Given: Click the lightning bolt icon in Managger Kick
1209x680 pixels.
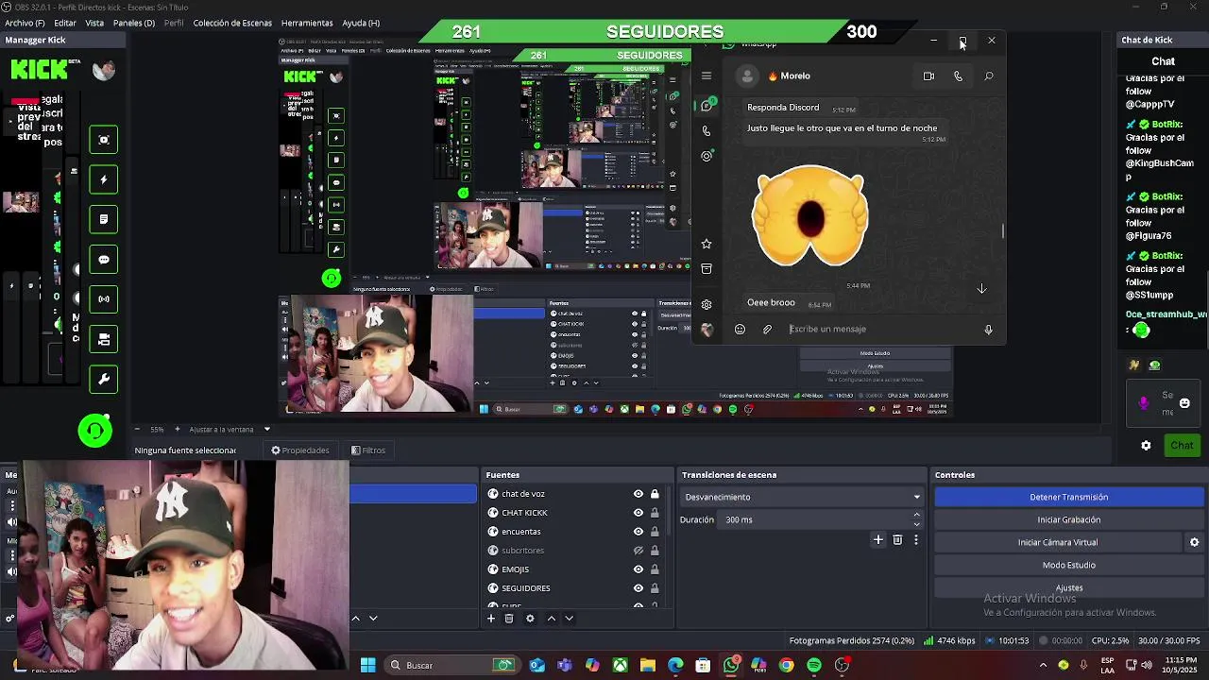Looking at the screenshot, I should (x=104, y=179).
